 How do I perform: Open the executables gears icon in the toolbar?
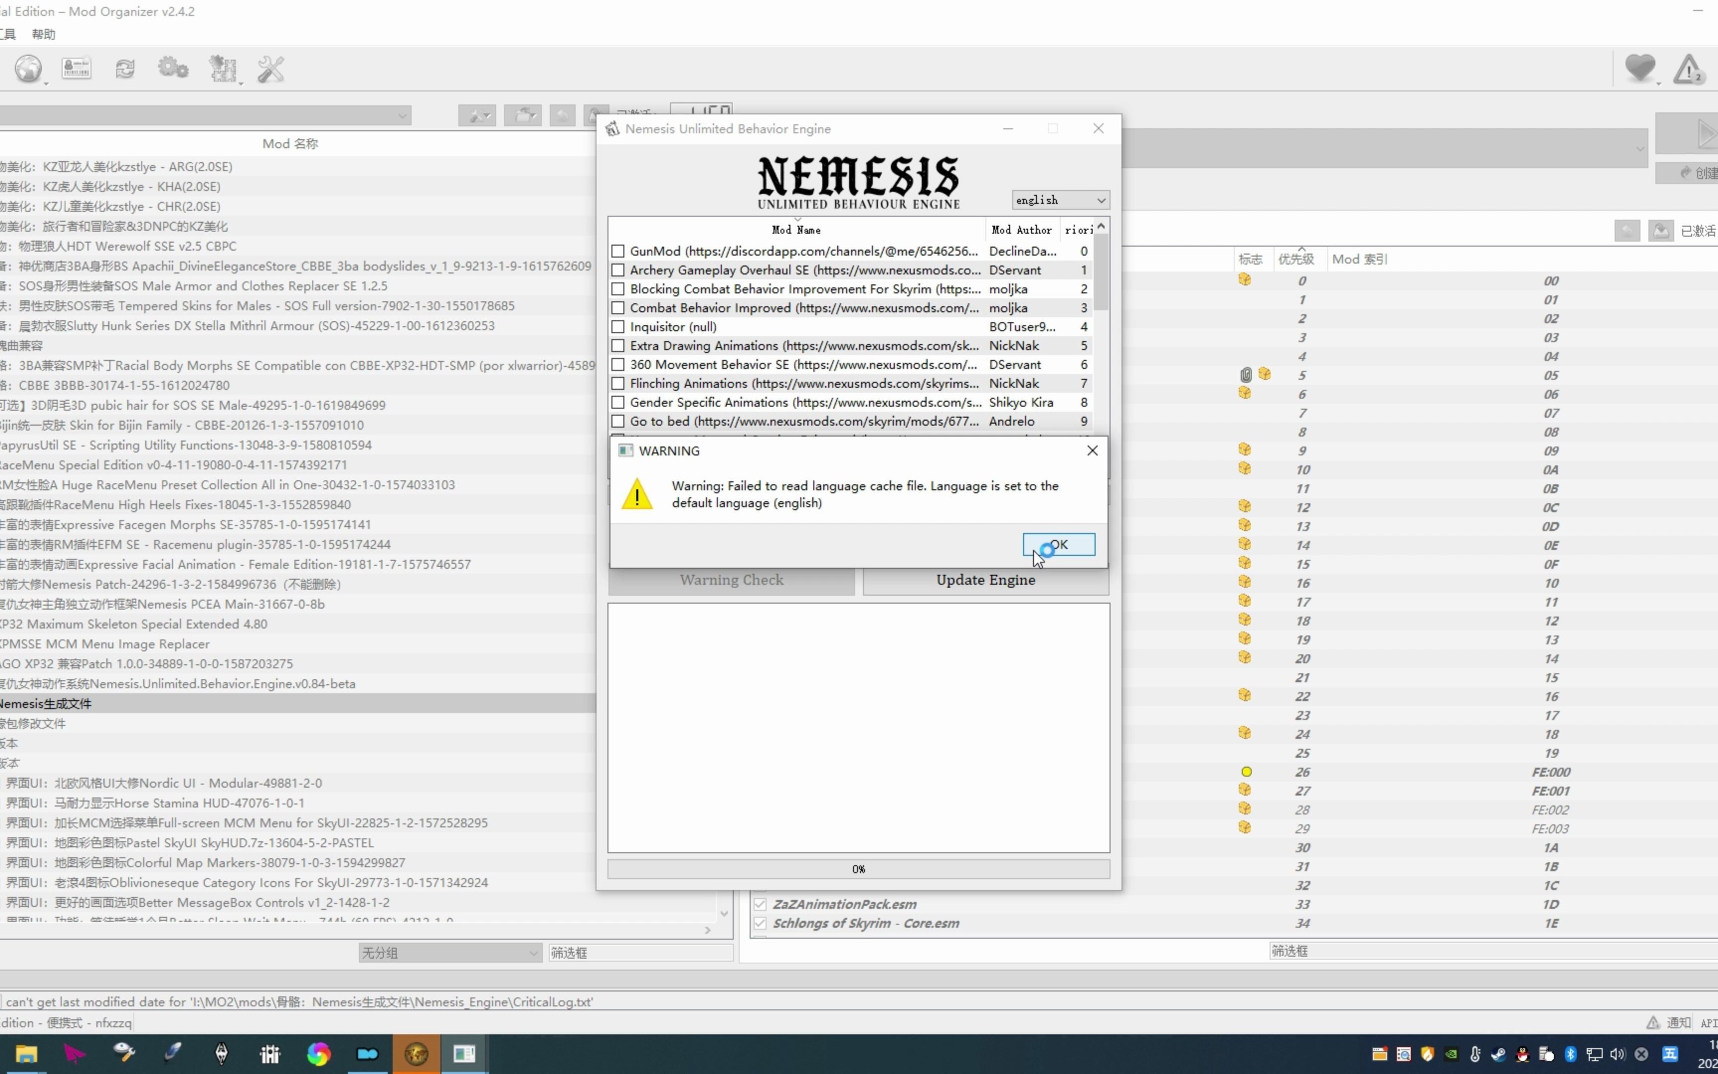[x=173, y=68]
